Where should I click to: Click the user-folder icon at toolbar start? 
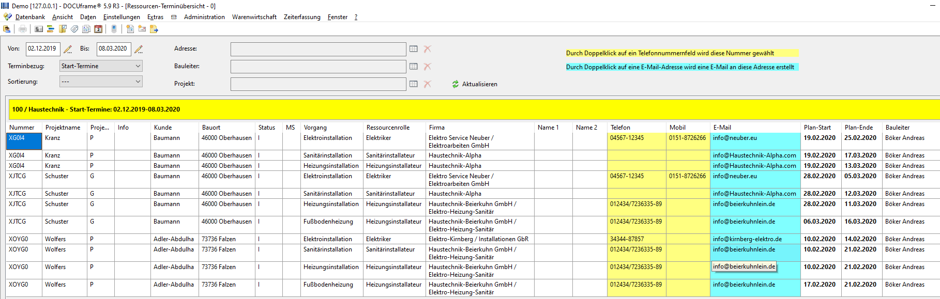click(7, 29)
